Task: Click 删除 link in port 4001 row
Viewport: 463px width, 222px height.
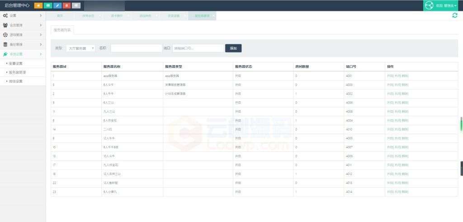Action: click(x=405, y=76)
